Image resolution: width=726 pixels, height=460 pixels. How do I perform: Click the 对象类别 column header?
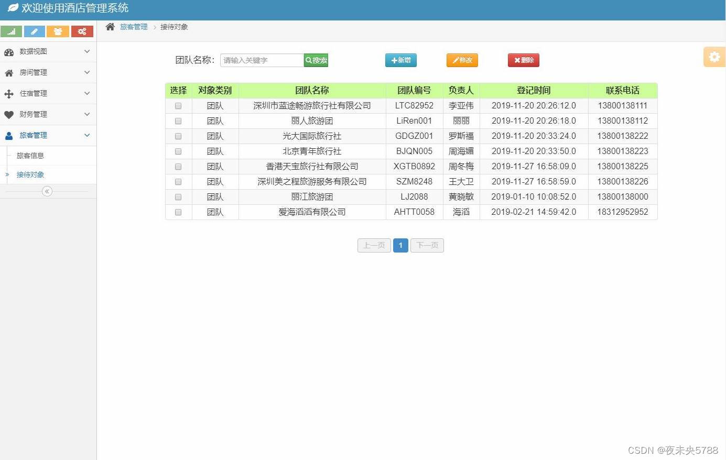click(x=215, y=91)
